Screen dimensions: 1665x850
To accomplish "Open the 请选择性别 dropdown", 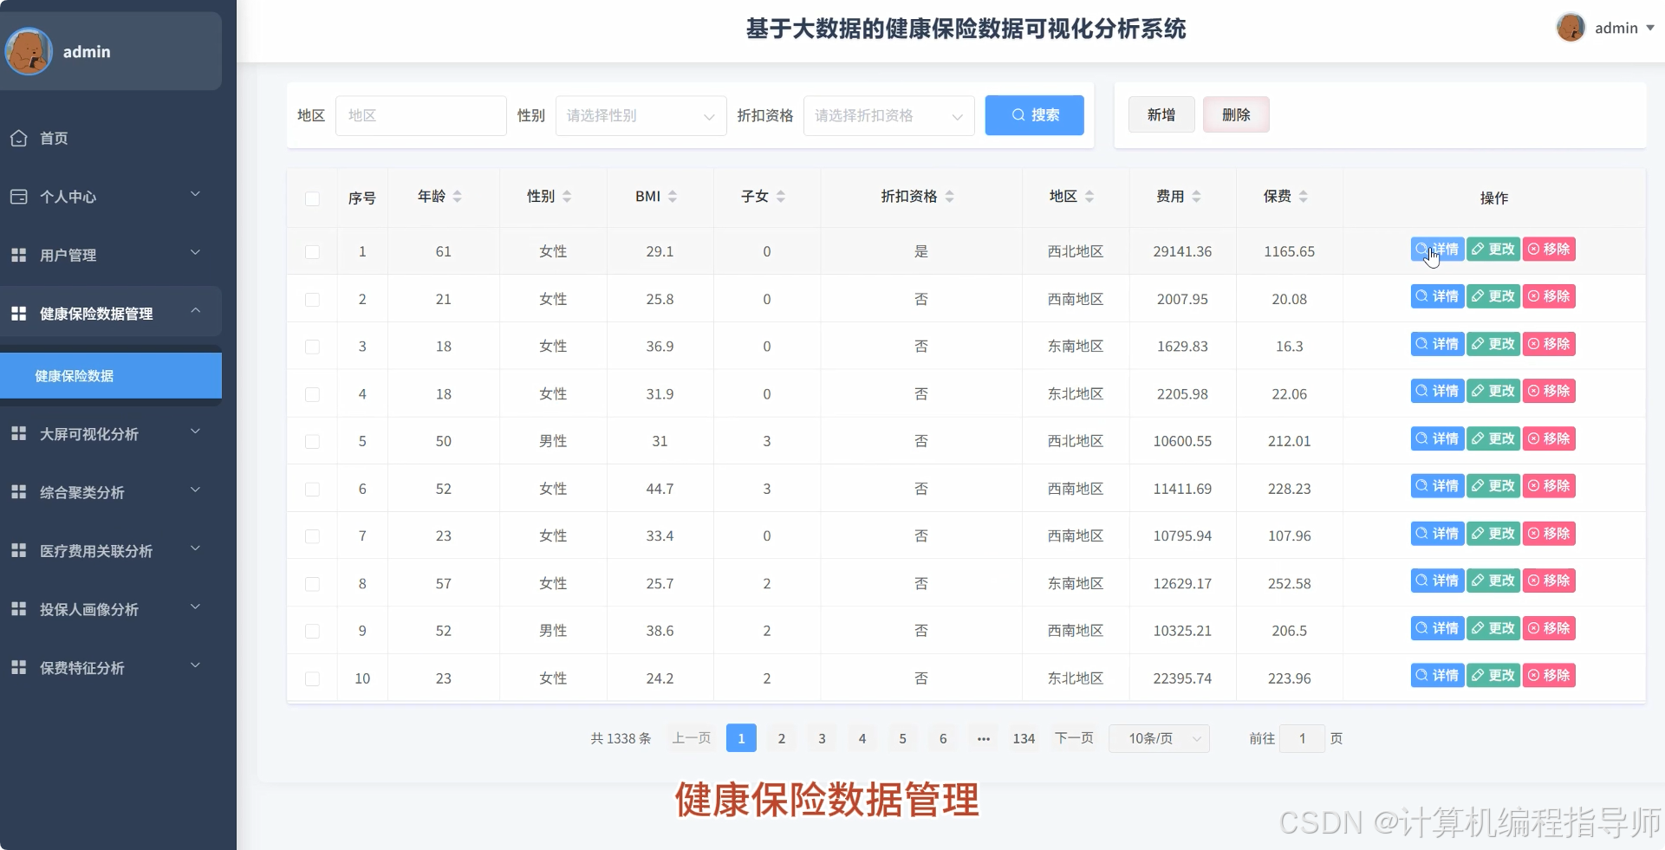I will [640, 115].
